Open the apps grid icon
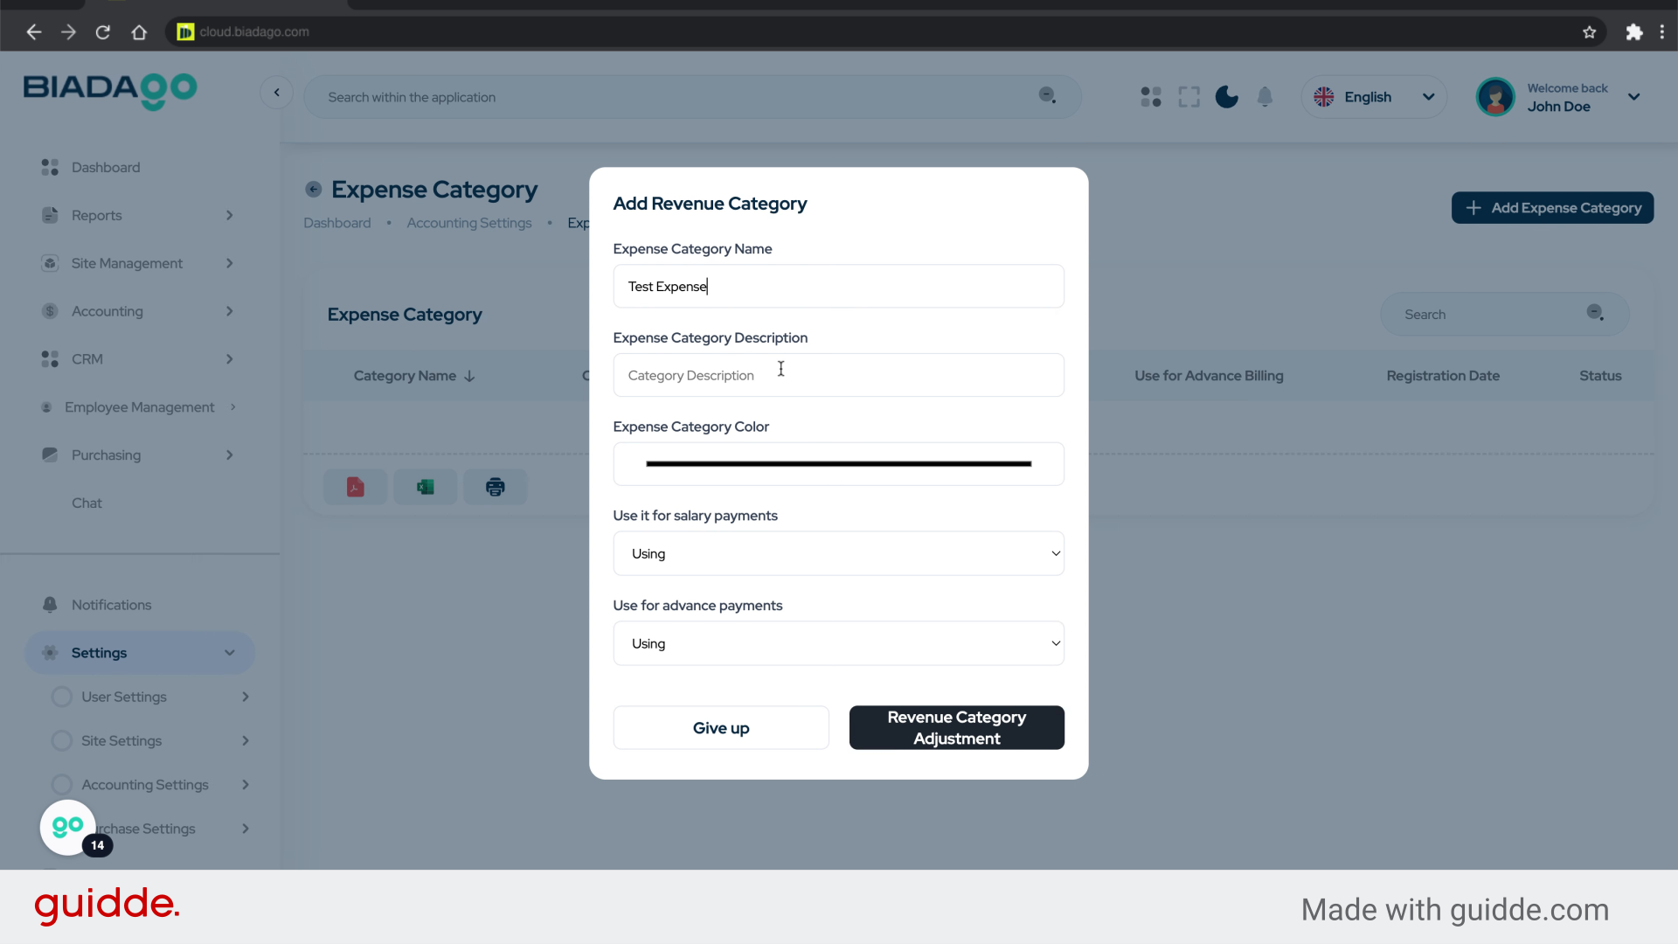This screenshot has height=944, width=1678. click(1151, 97)
